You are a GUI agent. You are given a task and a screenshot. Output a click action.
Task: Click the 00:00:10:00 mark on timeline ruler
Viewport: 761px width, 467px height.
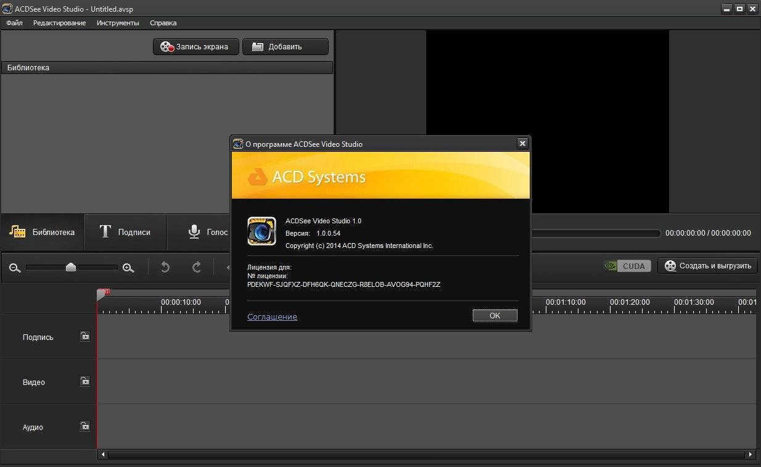pyautogui.click(x=181, y=302)
